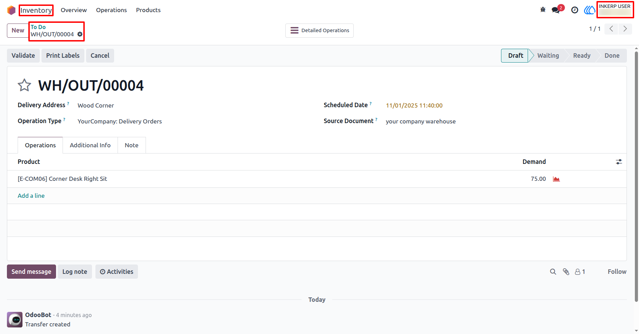
Task: Show help for Delivery Address tooltip
Action: [x=68, y=103]
